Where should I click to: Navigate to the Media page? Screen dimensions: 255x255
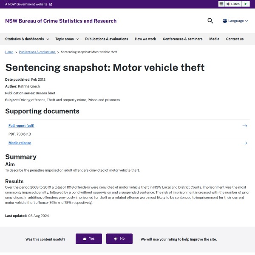214,39
